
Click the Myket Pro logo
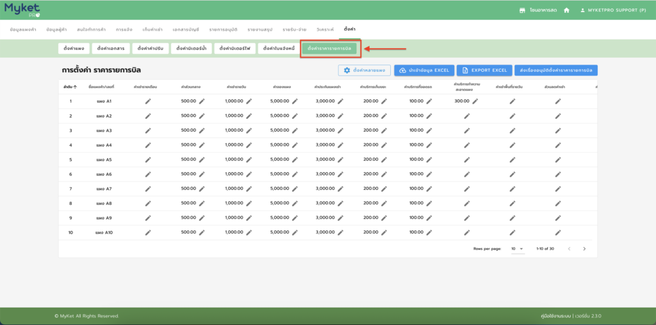(22, 10)
